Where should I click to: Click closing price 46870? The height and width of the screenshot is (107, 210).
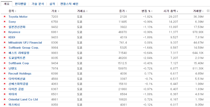(123, 32)
